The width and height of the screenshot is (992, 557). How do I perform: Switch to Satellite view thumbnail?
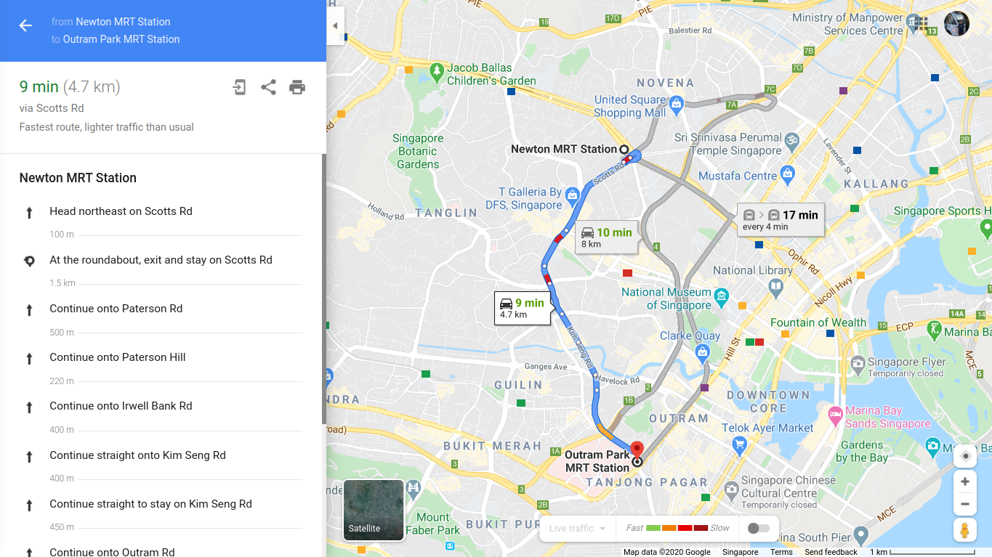374,510
